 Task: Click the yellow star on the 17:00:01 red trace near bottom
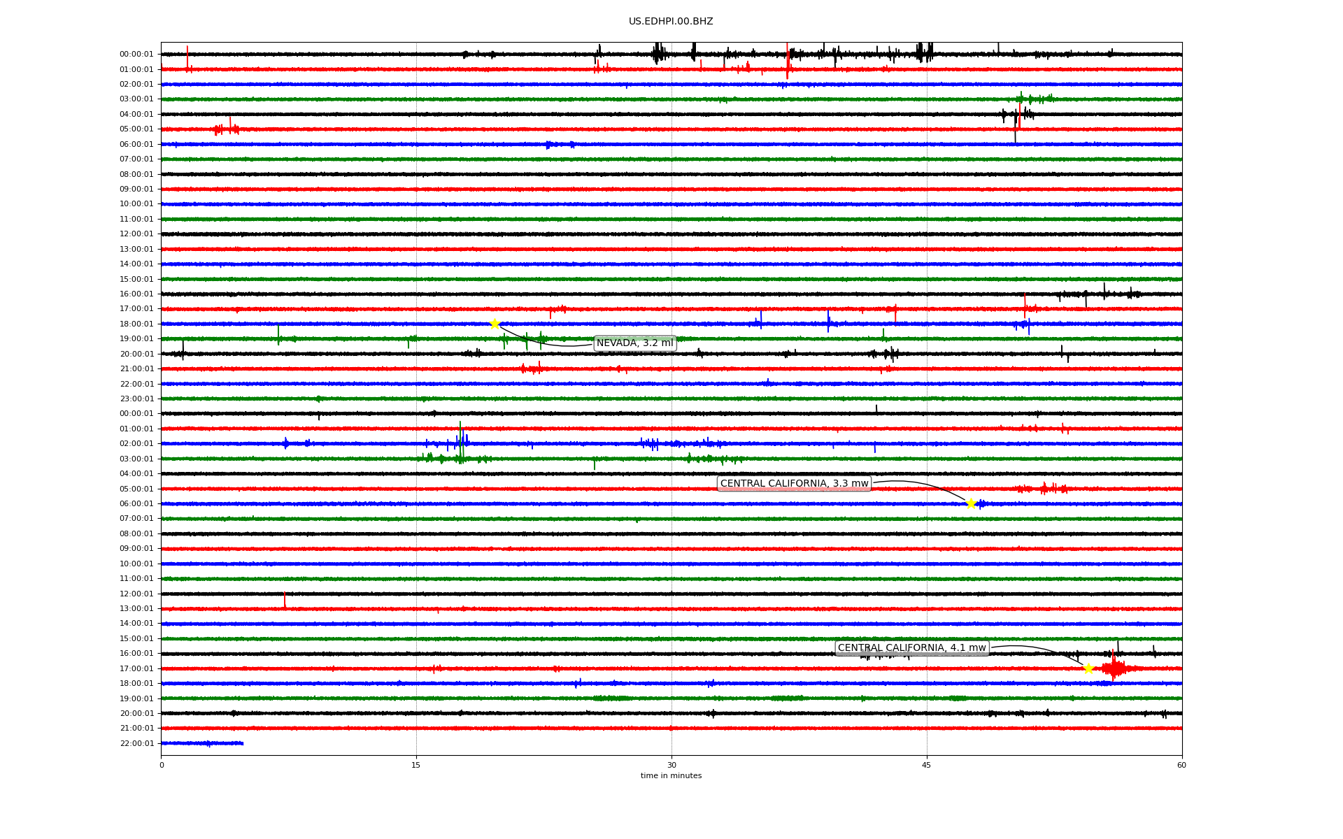(1088, 668)
